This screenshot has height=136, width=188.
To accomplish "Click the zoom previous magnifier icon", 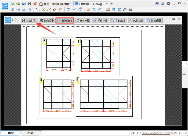I will 29,9.
